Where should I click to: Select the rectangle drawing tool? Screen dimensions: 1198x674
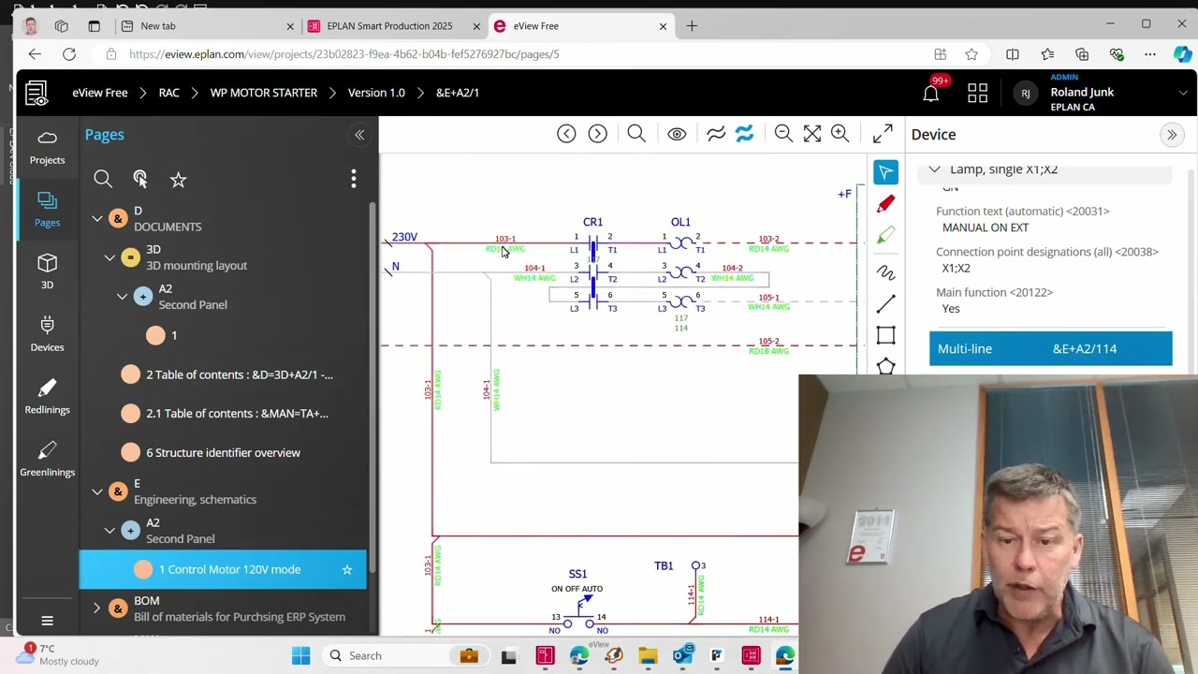point(886,335)
